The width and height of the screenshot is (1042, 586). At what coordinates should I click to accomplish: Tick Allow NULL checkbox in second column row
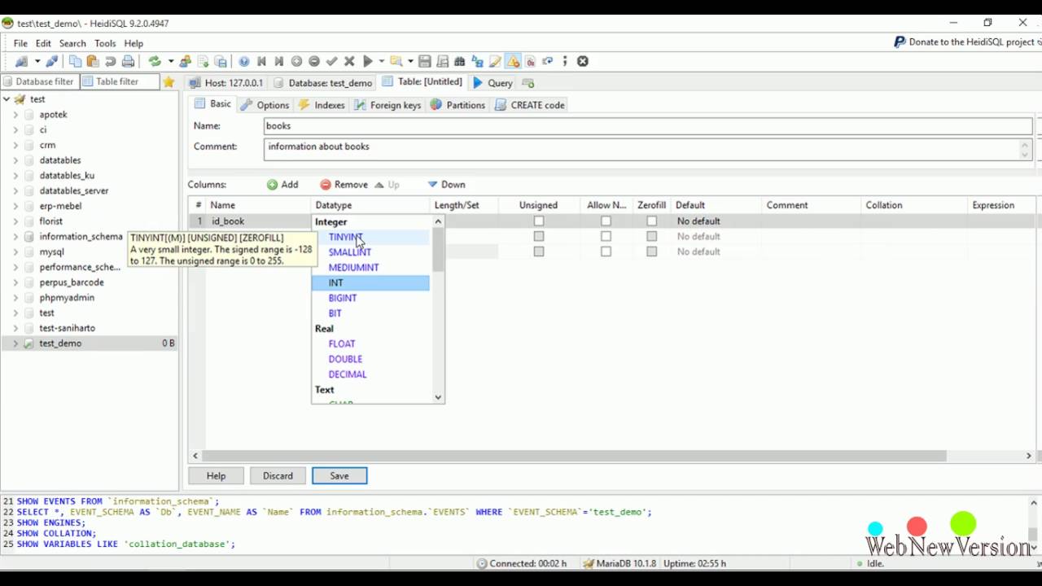point(606,236)
